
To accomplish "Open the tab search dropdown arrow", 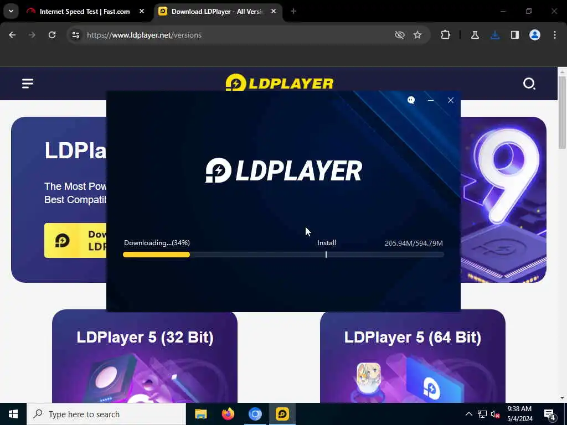I will [x=11, y=11].
